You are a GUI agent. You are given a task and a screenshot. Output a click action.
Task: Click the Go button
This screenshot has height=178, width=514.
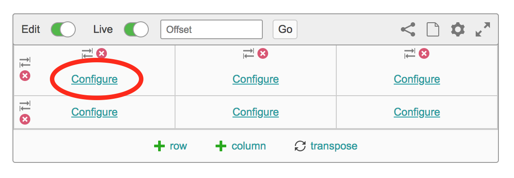coord(285,29)
